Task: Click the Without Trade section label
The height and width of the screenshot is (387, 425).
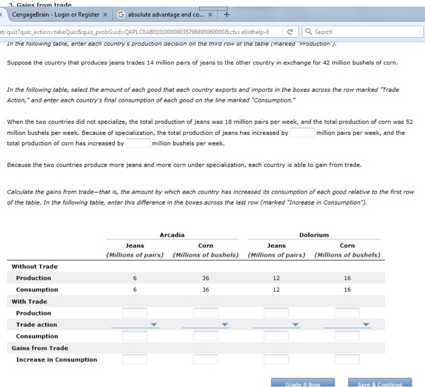Action: [x=35, y=266]
